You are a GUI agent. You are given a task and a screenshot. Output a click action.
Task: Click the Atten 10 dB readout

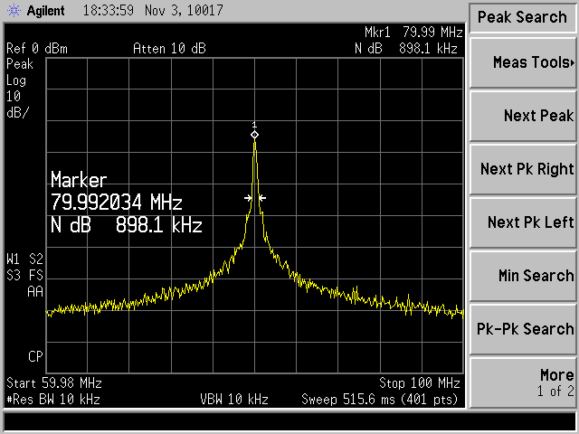point(167,48)
